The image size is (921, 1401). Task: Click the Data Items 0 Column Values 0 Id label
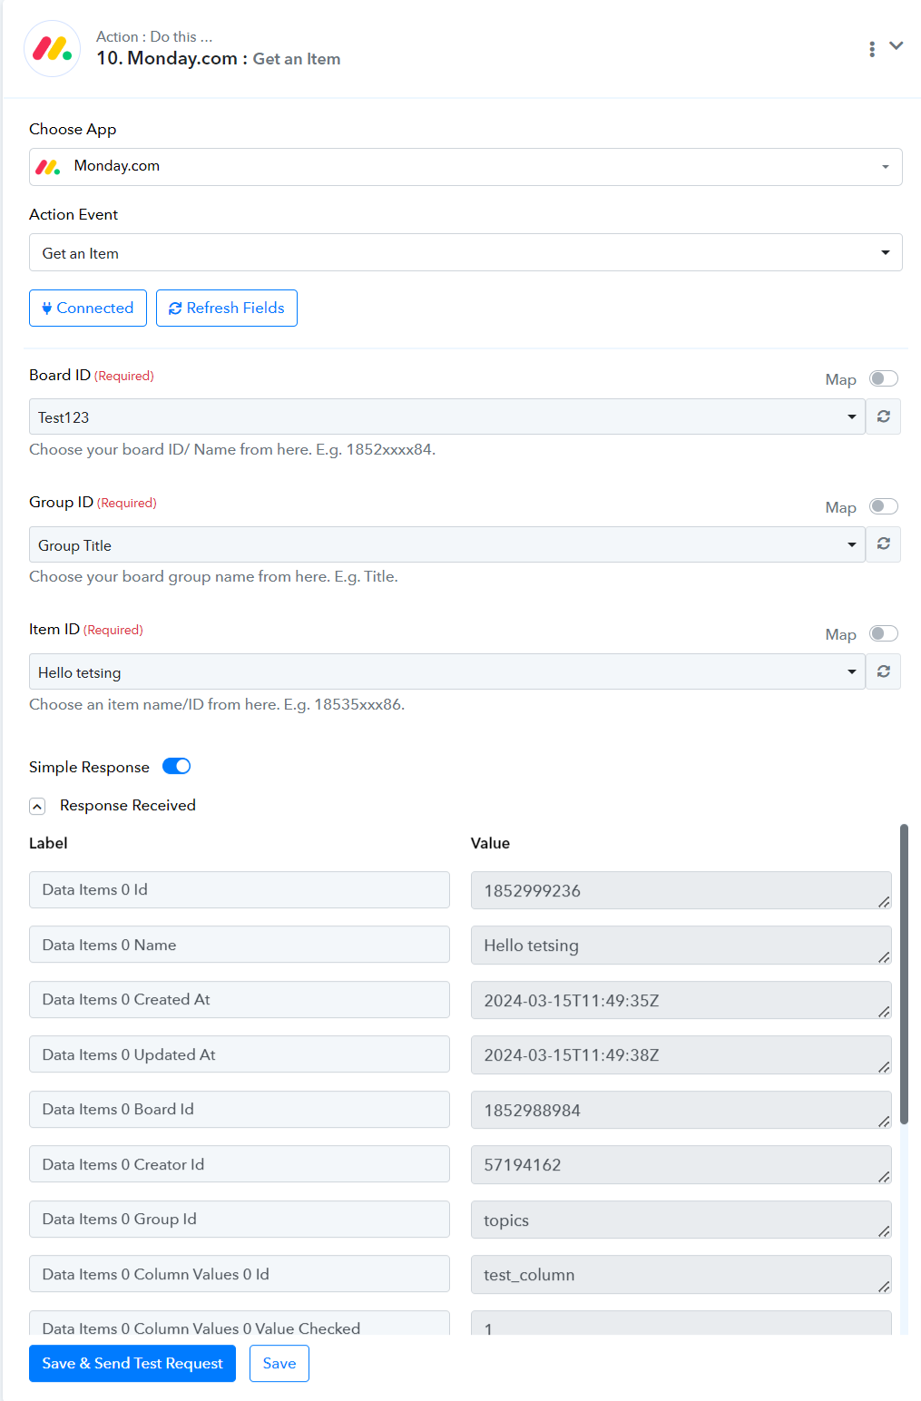pyautogui.click(x=240, y=1274)
